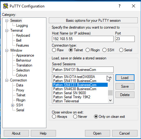Open the Behaviour settings category
Image resolution: width=141 pixels, height=139 pixels.
24,60
